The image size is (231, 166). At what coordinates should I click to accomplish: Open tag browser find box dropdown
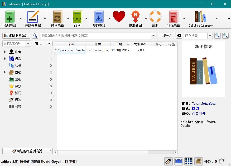click(x=28, y=44)
